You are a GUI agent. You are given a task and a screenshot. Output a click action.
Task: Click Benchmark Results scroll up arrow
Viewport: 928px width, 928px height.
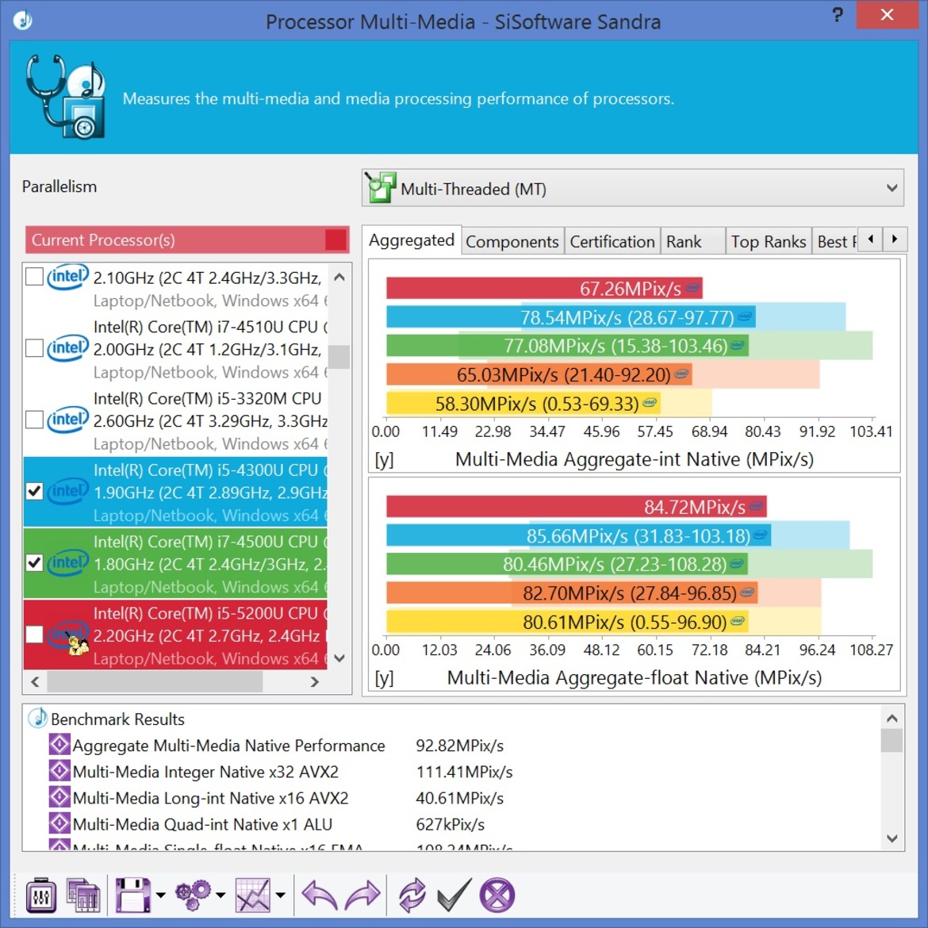[x=892, y=719]
